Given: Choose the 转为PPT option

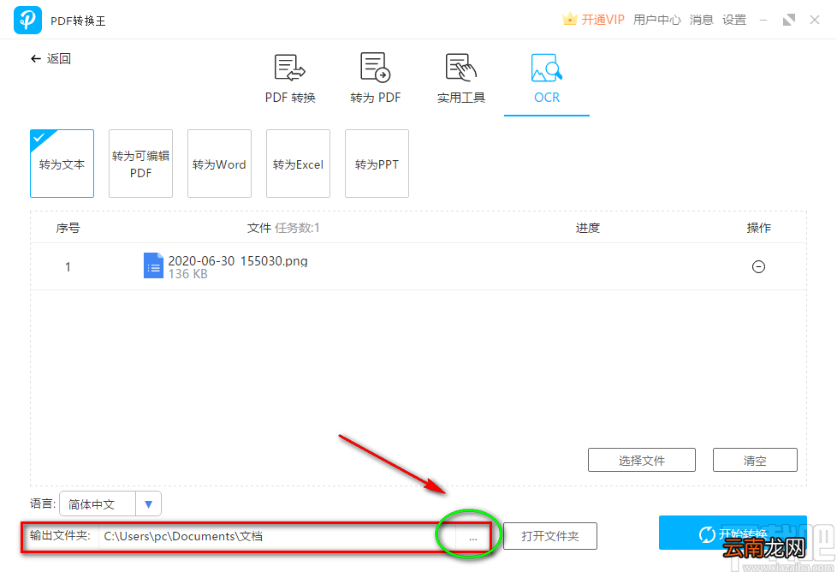Looking at the screenshot, I should coord(377,164).
